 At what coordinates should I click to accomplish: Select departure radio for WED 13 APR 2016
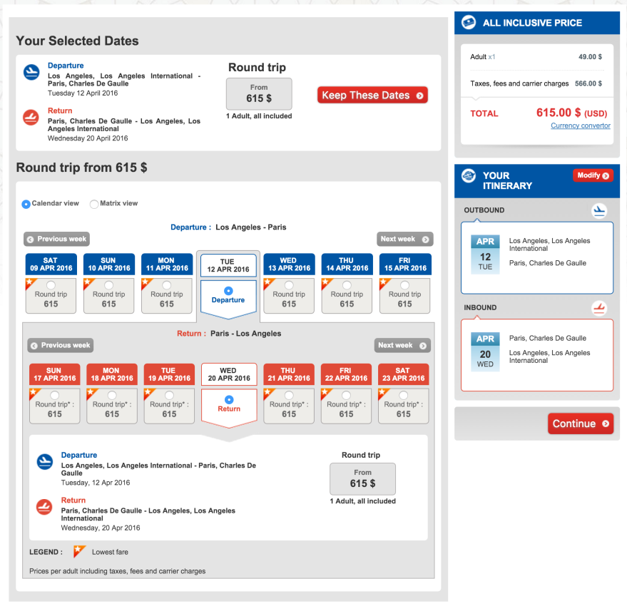click(289, 285)
